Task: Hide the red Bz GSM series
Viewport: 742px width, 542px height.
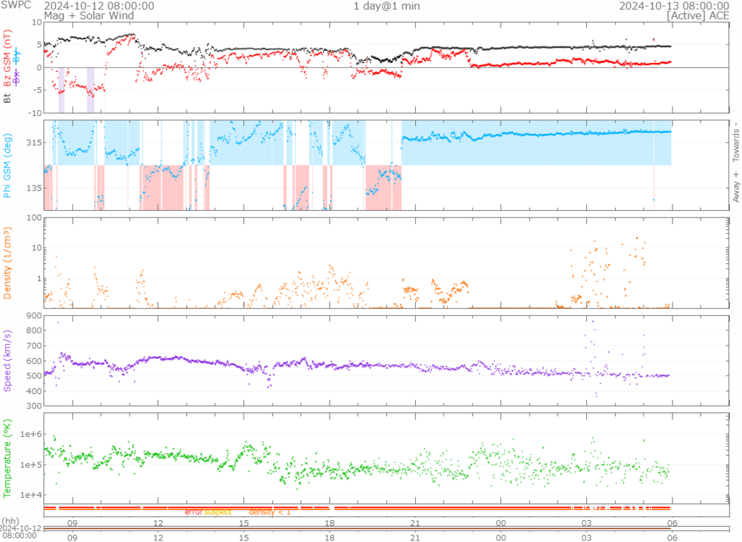Action: click(8, 67)
